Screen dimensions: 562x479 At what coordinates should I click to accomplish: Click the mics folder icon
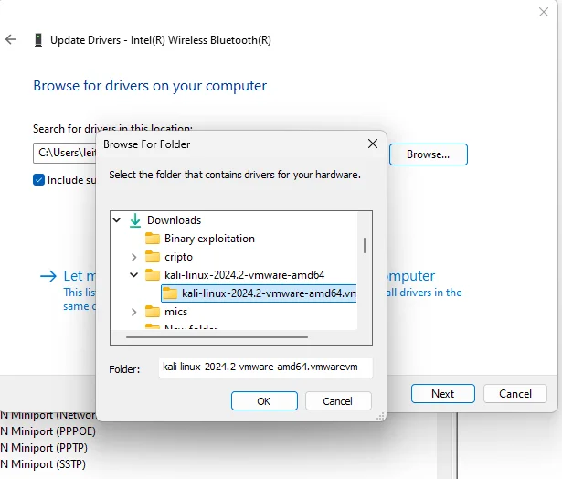click(153, 312)
